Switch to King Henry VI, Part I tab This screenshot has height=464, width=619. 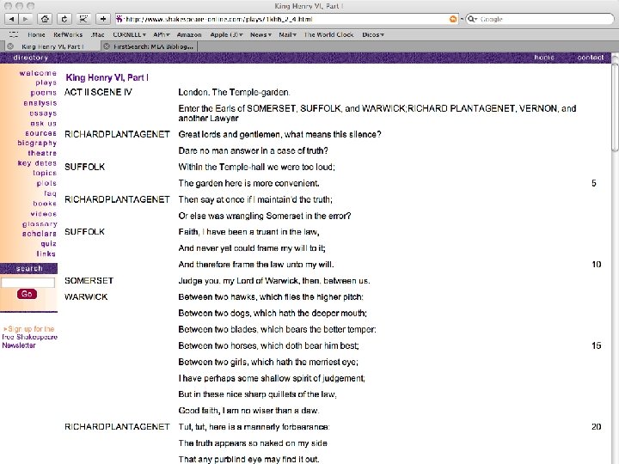pyautogui.click(x=52, y=46)
